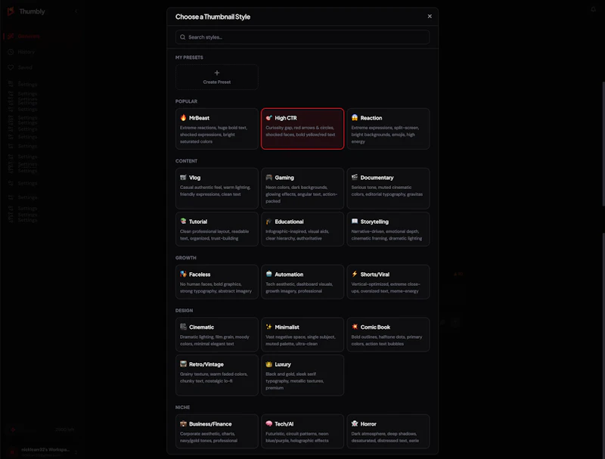Click the Cinematic card description text
605x459 pixels.
coord(215,340)
